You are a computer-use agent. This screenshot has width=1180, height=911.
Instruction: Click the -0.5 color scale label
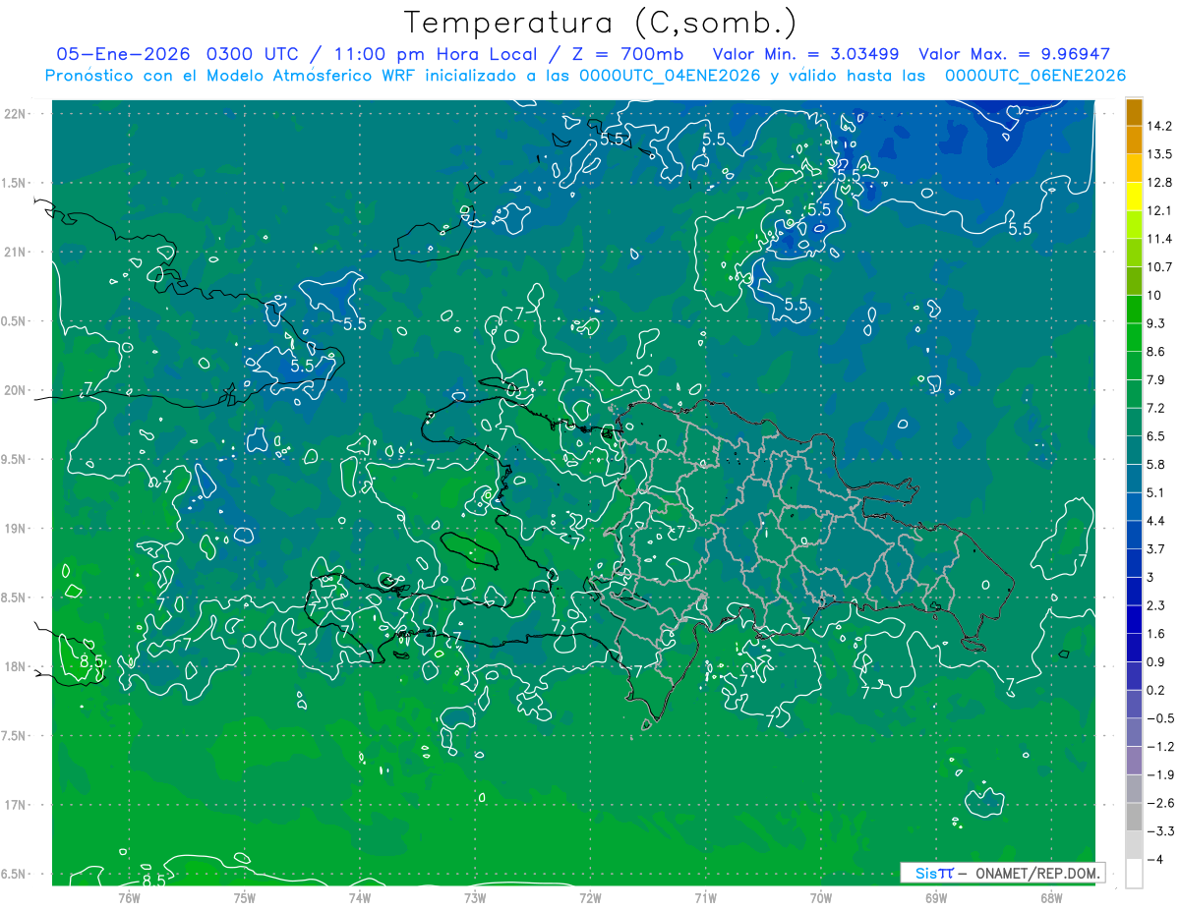click(1161, 718)
